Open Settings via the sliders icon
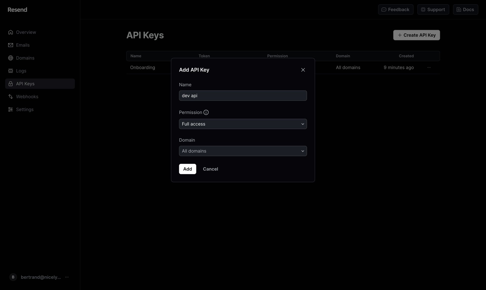This screenshot has height=290, width=486. [x=11, y=109]
